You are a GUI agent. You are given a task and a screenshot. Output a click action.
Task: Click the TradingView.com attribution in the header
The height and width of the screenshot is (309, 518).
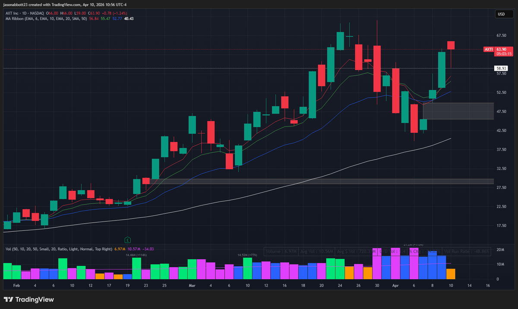(66, 4)
